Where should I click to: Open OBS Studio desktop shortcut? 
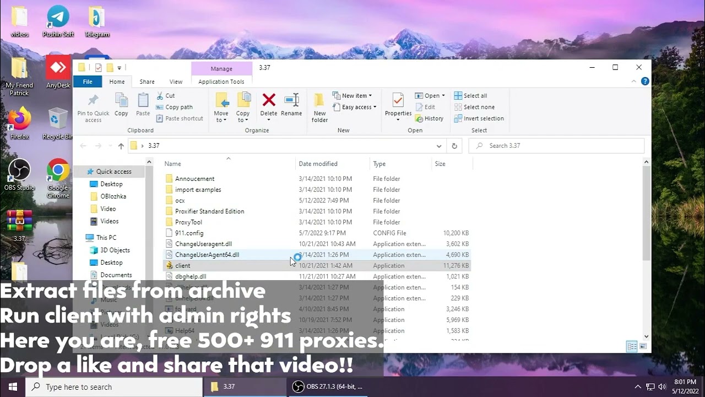[x=19, y=175]
